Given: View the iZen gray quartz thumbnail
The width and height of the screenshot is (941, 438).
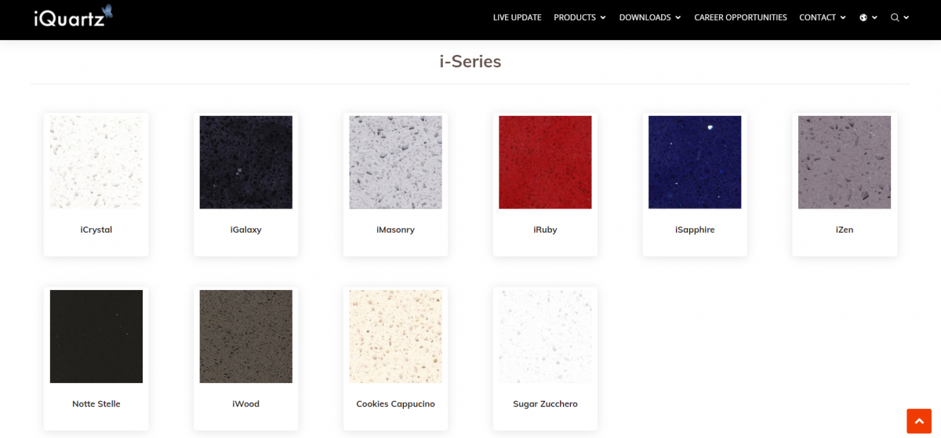Looking at the screenshot, I should point(845,162).
